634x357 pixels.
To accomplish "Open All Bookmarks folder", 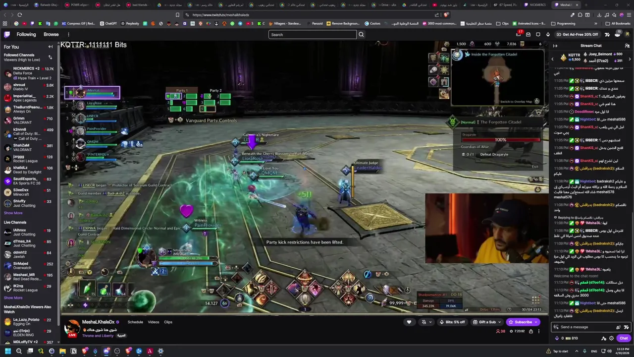I will [618, 23].
